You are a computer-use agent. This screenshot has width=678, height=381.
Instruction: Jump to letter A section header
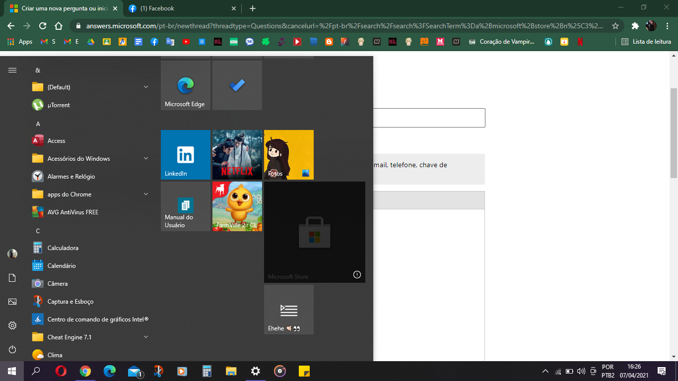38,124
